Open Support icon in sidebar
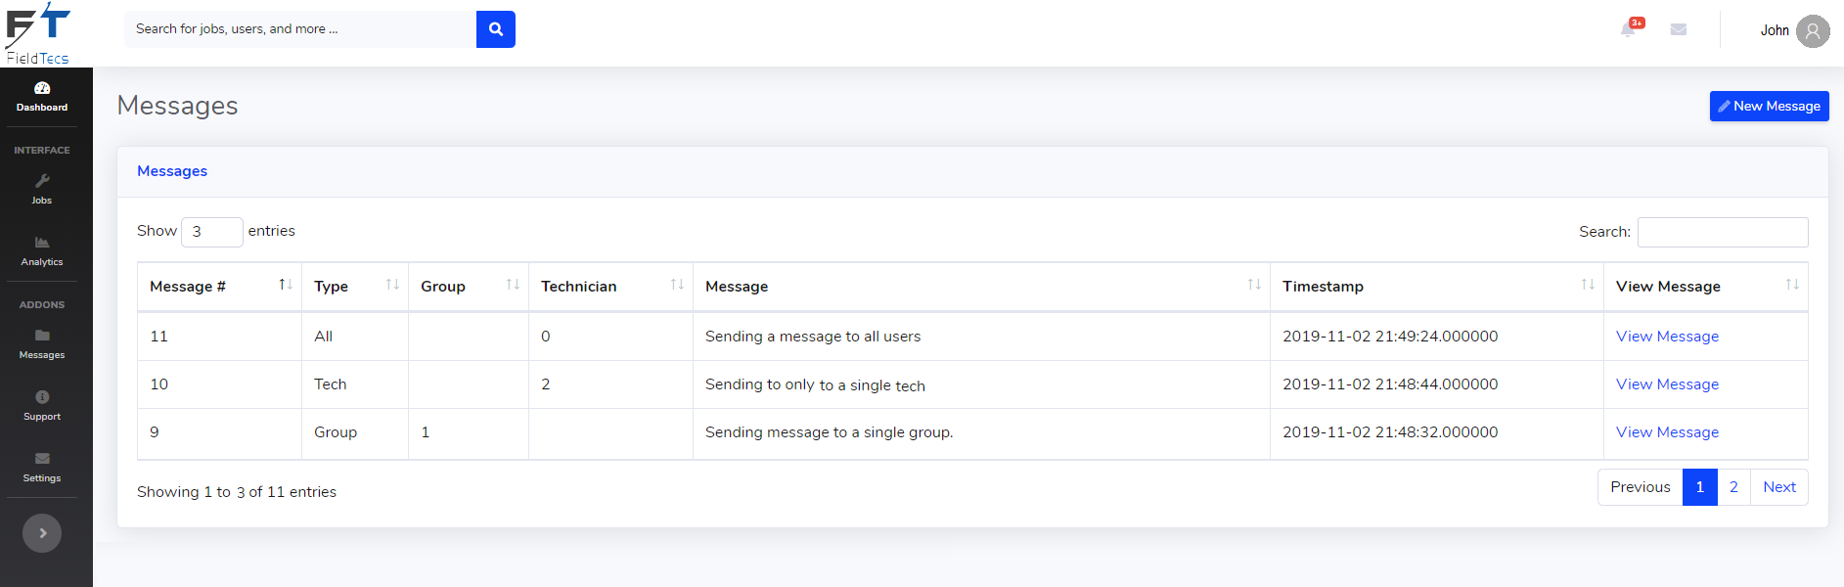The width and height of the screenshot is (1844, 587). coord(42,397)
